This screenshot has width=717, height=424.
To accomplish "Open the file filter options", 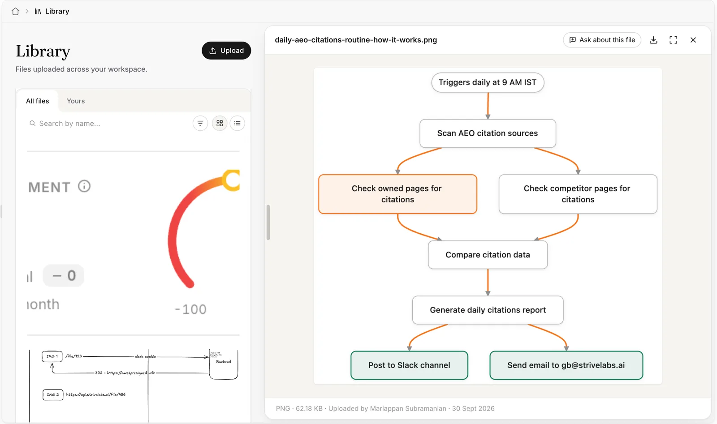I will pyautogui.click(x=200, y=123).
